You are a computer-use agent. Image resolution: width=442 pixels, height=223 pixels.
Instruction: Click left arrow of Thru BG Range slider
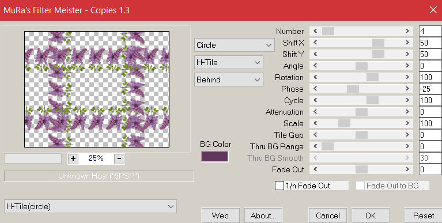click(315, 146)
